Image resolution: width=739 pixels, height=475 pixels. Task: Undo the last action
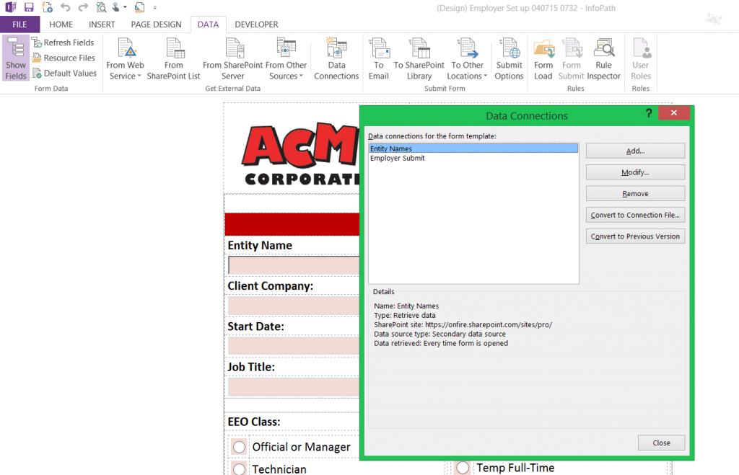(x=66, y=7)
